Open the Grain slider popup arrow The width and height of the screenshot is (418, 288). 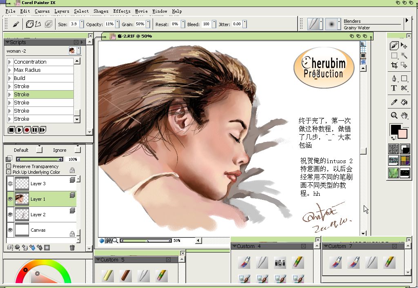click(x=148, y=24)
